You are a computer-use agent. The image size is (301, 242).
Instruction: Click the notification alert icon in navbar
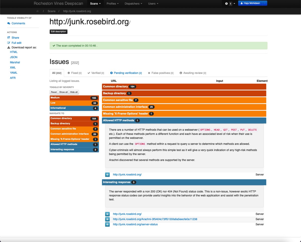click(x=227, y=4)
